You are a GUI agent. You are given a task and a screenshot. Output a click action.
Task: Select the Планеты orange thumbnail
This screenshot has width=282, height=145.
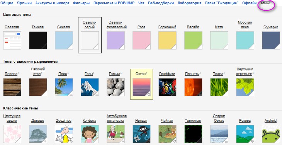(193, 87)
